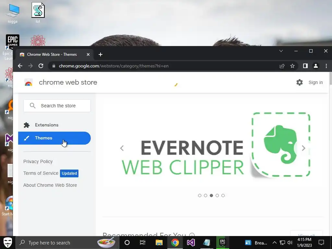This screenshot has height=249, width=332.
Task: Select This PC desktop icon
Action: [13, 13]
